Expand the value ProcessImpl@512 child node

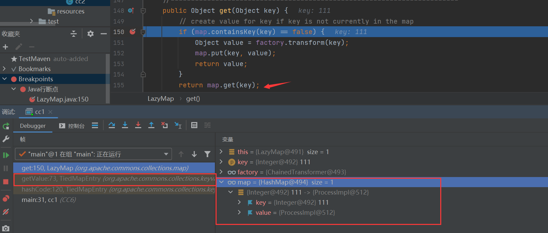tap(240, 212)
